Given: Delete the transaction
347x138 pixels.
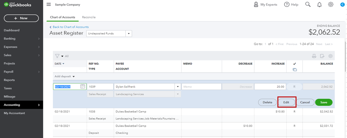Looking at the screenshot, I should click(x=267, y=102).
